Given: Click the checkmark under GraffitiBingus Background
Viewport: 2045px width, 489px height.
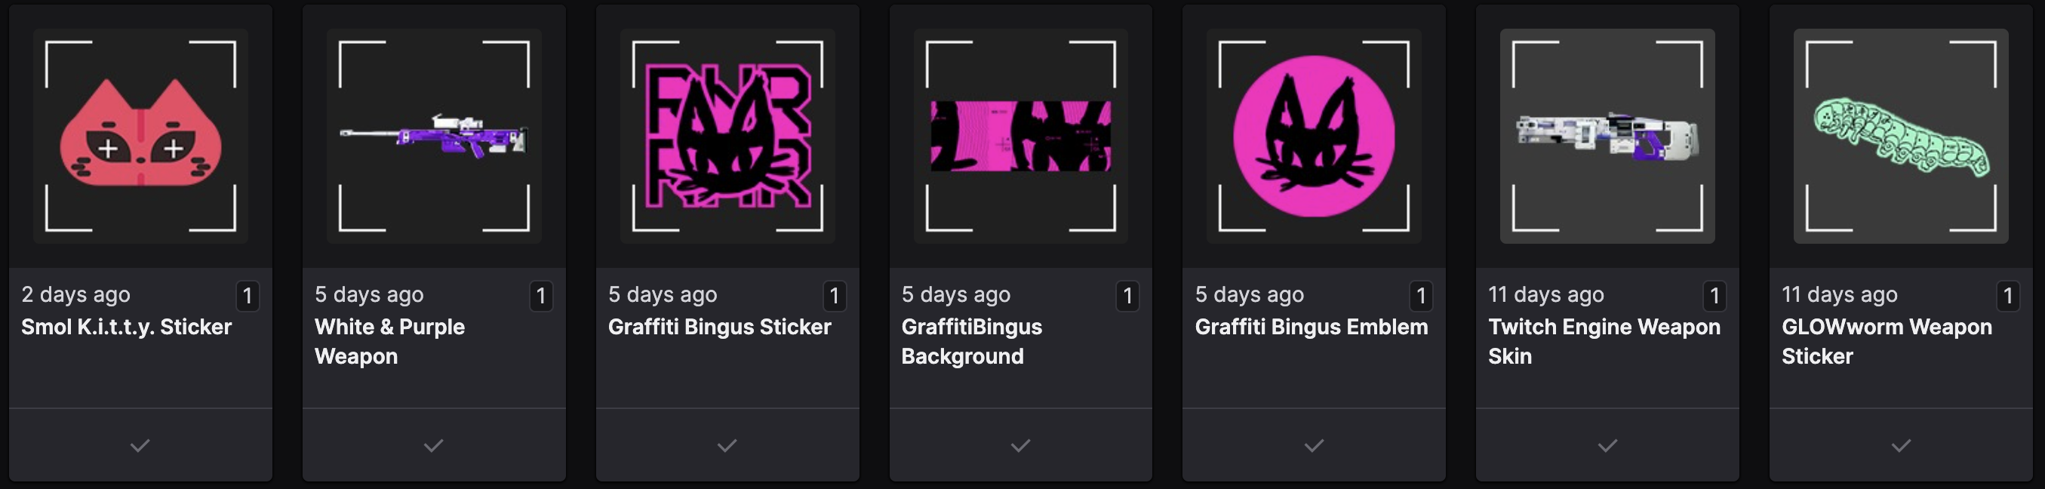Looking at the screenshot, I should coord(1020,445).
